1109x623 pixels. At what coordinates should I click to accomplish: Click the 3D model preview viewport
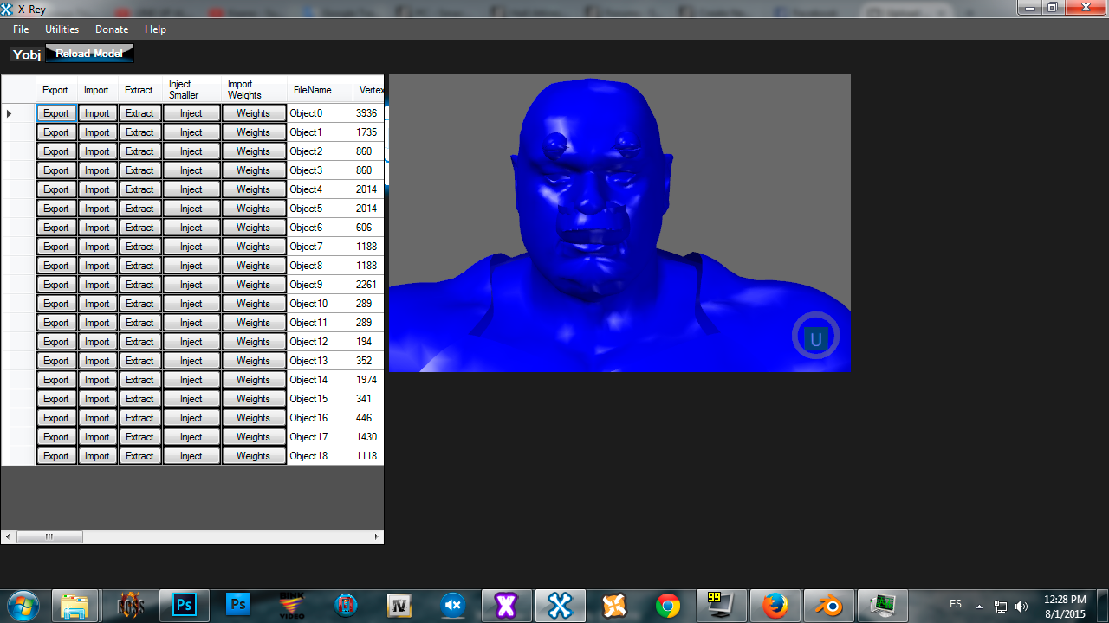point(619,222)
